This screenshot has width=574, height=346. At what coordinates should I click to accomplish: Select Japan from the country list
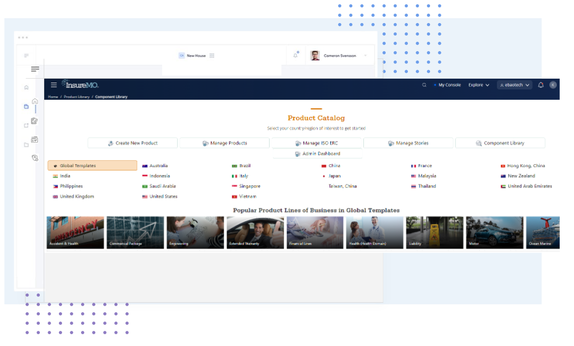coord(334,176)
